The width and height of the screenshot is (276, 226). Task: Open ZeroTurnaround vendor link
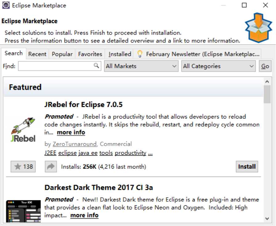click(75, 144)
